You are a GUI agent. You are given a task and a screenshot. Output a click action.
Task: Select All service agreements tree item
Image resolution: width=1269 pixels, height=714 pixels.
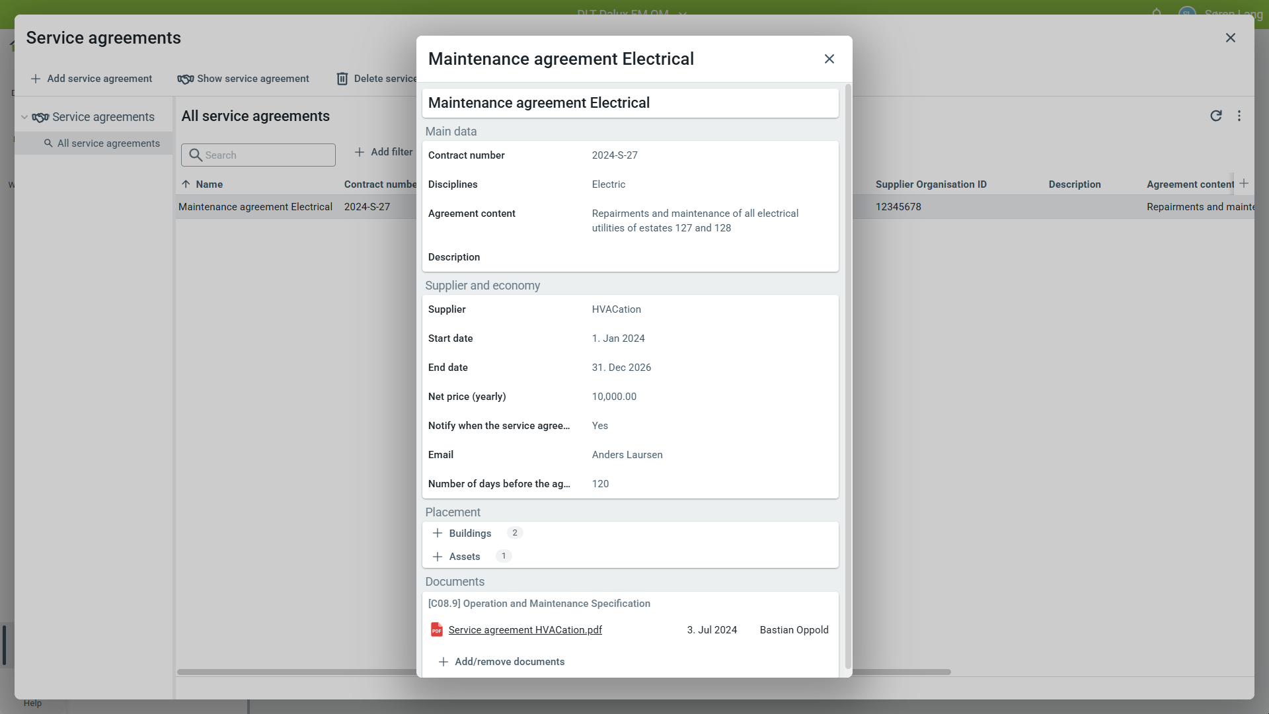pyautogui.click(x=108, y=143)
